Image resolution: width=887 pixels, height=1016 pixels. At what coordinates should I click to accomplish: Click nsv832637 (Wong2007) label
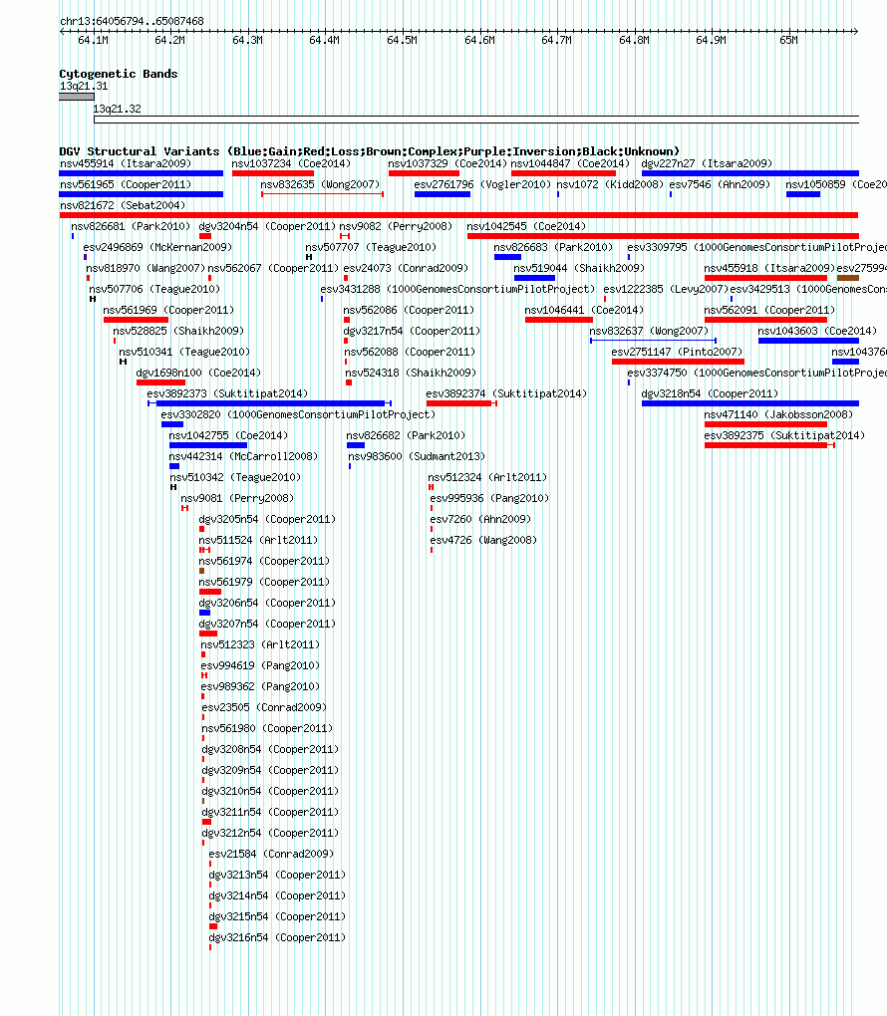tap(649, 331)
